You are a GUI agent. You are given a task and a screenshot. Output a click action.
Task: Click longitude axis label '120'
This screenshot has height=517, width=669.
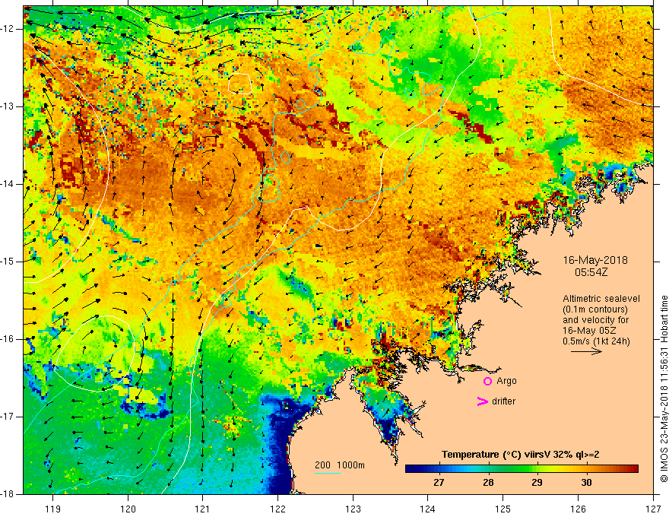point(128,509)
